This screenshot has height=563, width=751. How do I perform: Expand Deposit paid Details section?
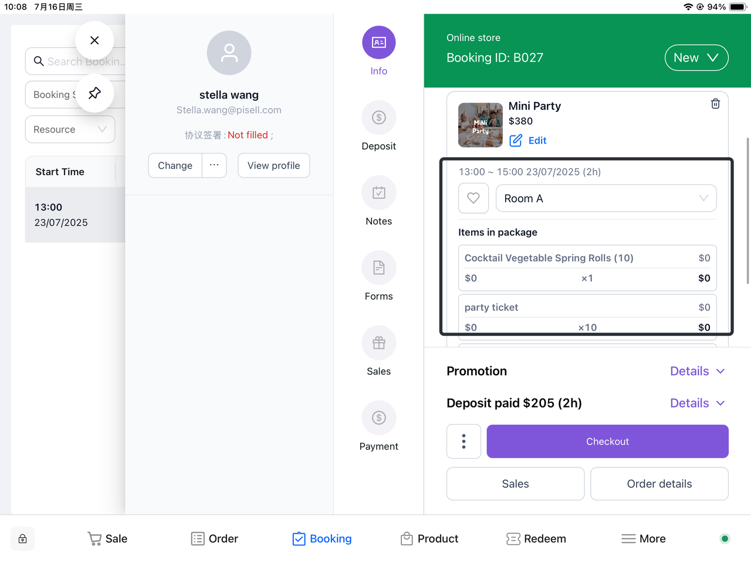697,403
